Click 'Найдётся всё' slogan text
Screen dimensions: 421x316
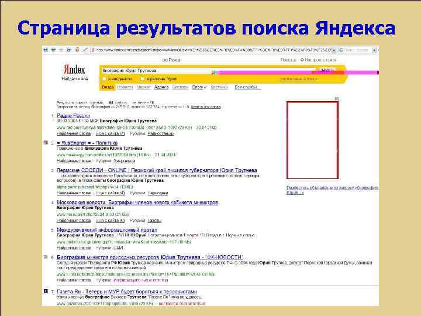(75, 79)
